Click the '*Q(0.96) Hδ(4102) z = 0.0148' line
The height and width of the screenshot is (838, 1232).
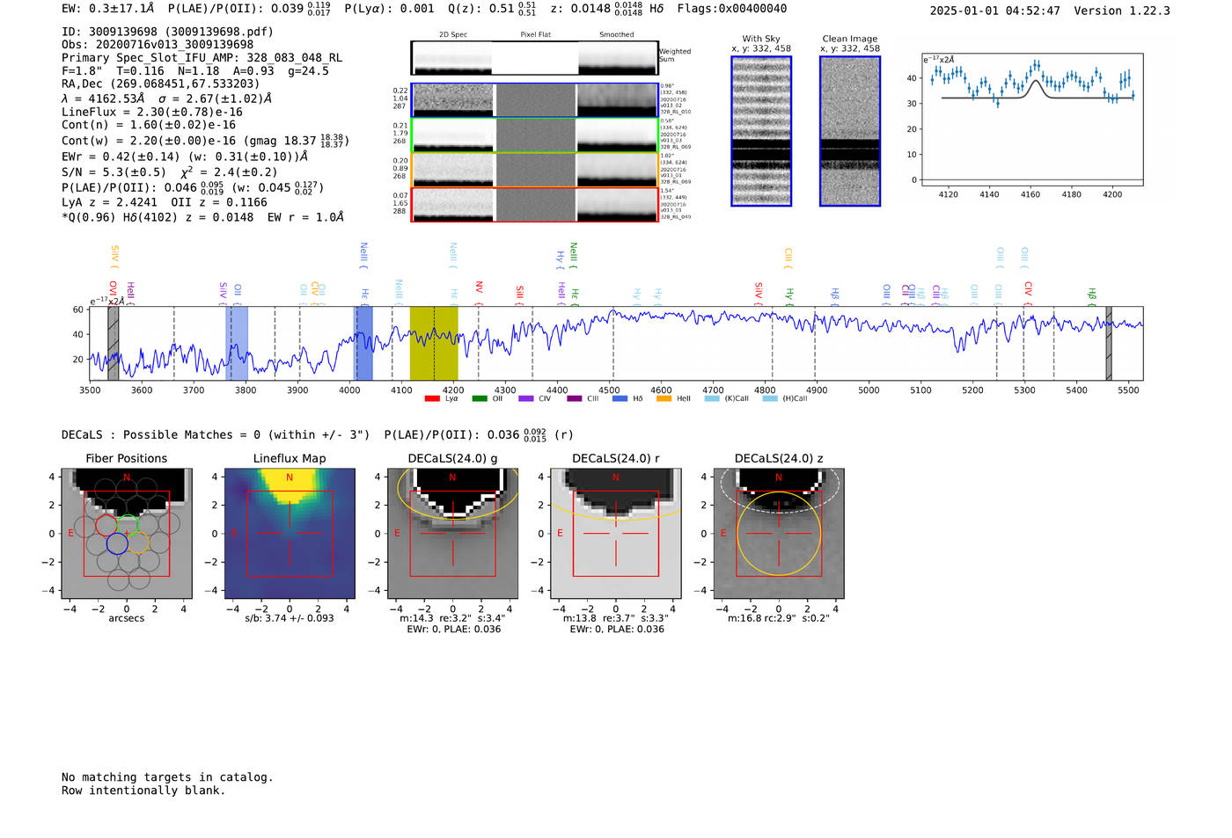[202, 216]
